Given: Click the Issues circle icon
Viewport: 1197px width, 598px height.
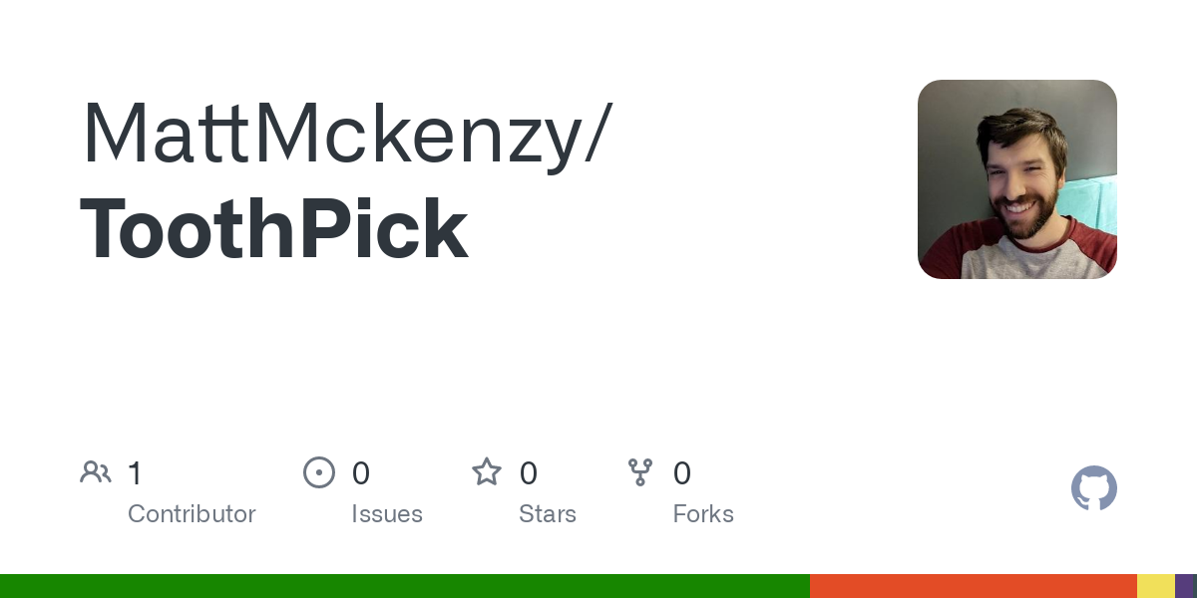Looking at the screenshot, I should pos(318,472).
